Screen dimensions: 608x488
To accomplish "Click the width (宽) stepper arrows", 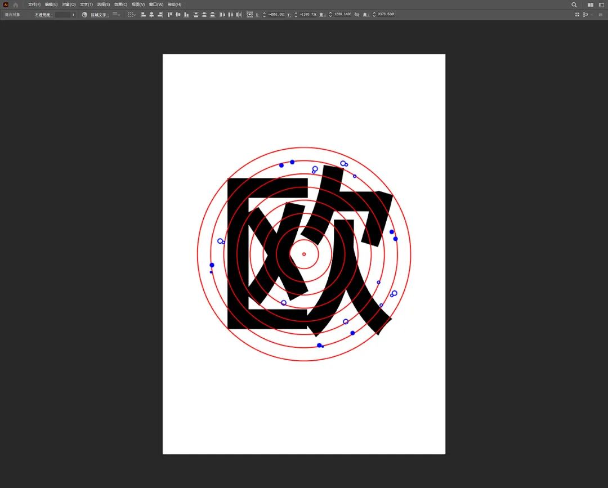I will point(330,15).
